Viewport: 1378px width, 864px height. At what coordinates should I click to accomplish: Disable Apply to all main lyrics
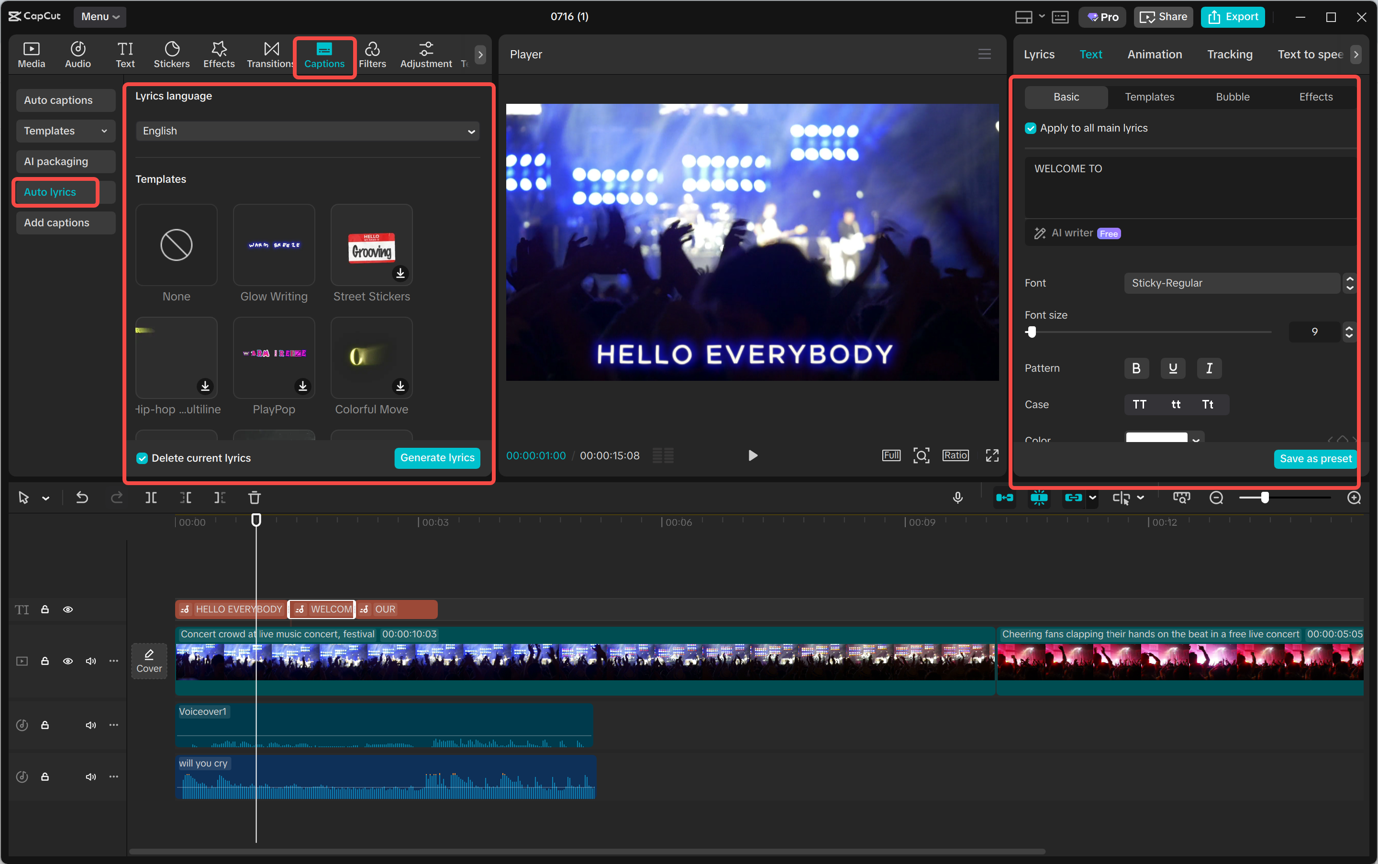pyautogui.click(x=1031, y=129)
